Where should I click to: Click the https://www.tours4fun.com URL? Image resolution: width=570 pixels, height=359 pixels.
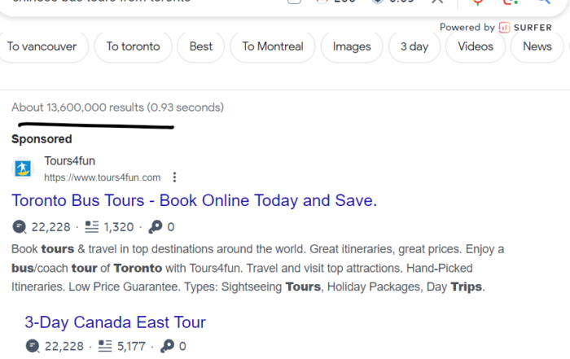(x=102, y=177)
